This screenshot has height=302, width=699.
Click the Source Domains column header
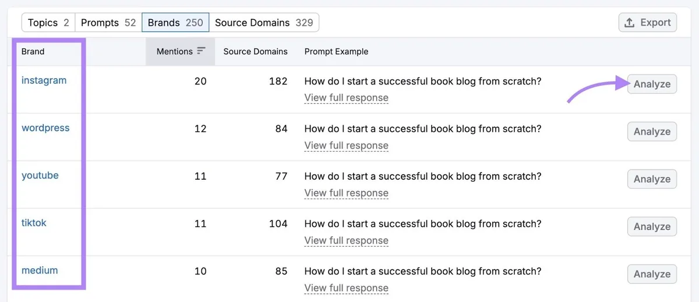click(x=255, y=51)
